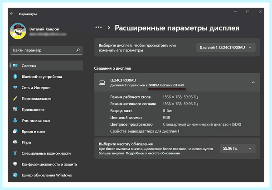Expand the breadcrumb three-dots menu
This screenshot has height=190, width=272.
(x=98, y=27)
